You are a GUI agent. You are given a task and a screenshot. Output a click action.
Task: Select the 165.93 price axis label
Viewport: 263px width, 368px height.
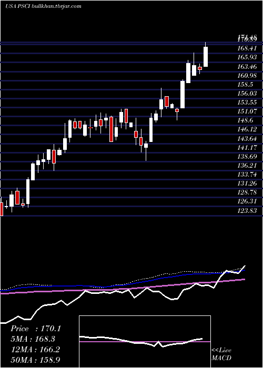(x=247, y=57)
